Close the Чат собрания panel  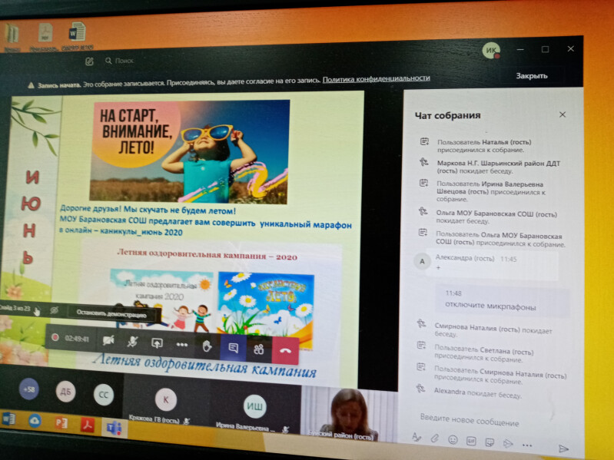click(562, 114)
